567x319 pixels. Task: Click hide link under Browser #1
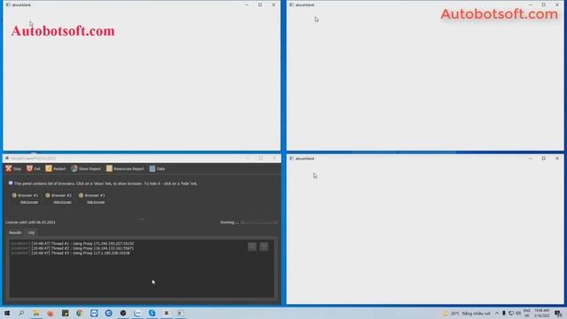coord(29,202)
